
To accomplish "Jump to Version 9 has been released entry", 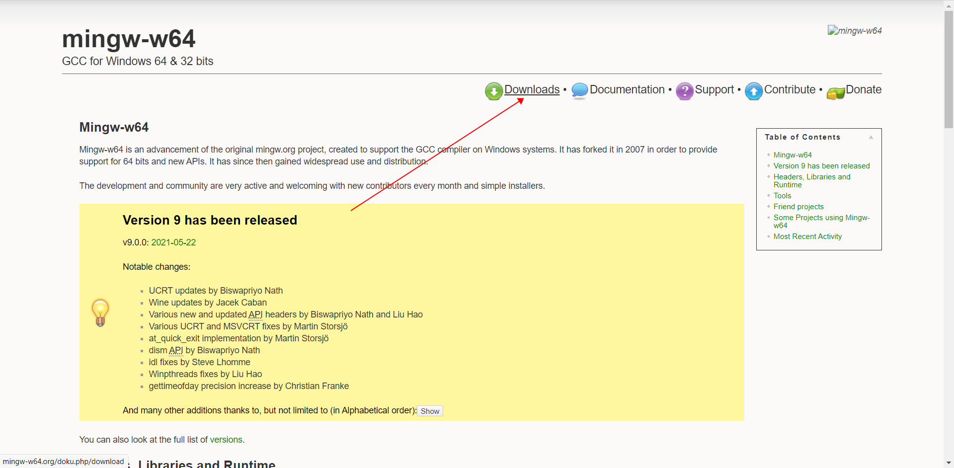I will point(821,166).
